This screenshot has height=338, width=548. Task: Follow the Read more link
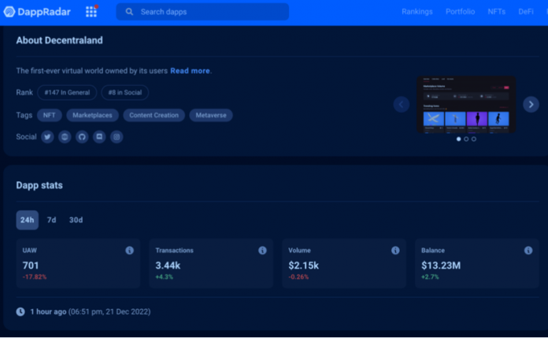coord(190,71)
